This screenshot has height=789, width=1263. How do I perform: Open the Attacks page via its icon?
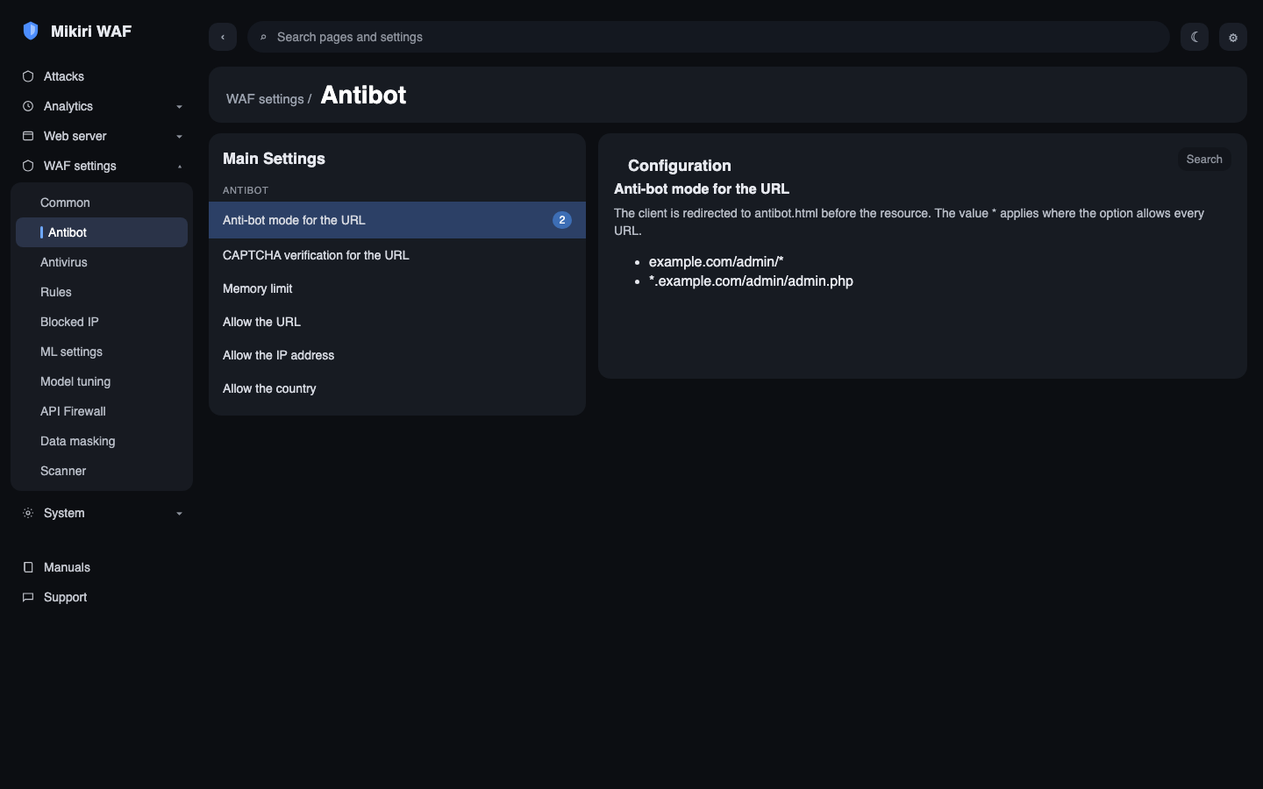point(28,76)
